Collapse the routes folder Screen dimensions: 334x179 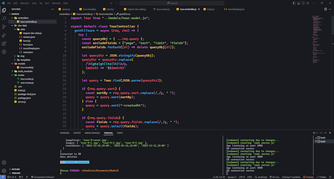click(12, 75)
